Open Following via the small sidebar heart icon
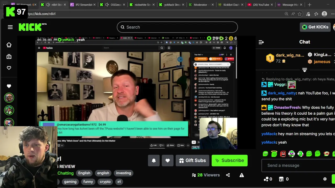 (x=9, y=68)
